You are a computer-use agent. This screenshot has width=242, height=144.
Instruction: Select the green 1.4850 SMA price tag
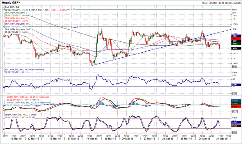(x=236, y=44)
